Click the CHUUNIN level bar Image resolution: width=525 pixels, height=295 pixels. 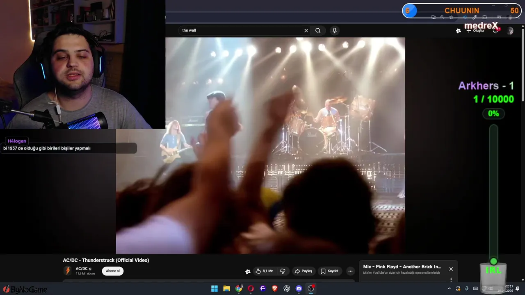(x=462, y=11)
